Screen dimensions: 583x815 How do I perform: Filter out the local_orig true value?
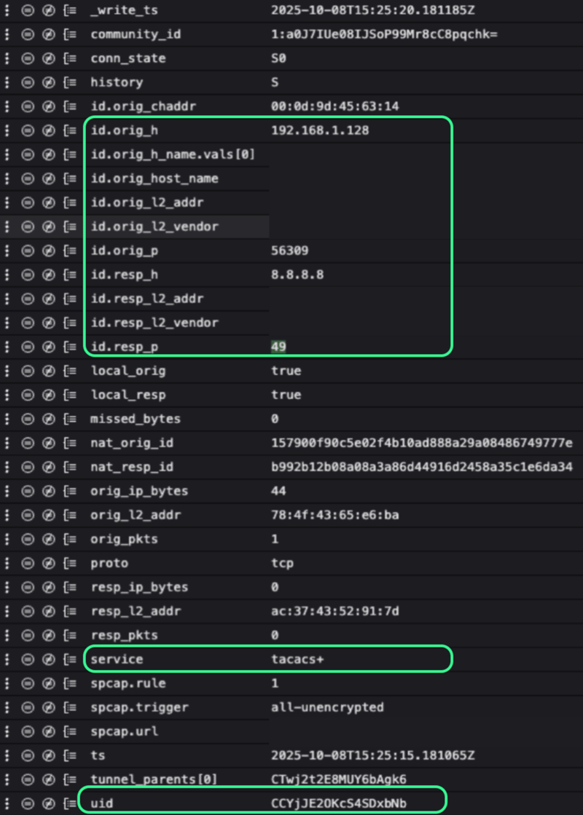coord(49,371)
